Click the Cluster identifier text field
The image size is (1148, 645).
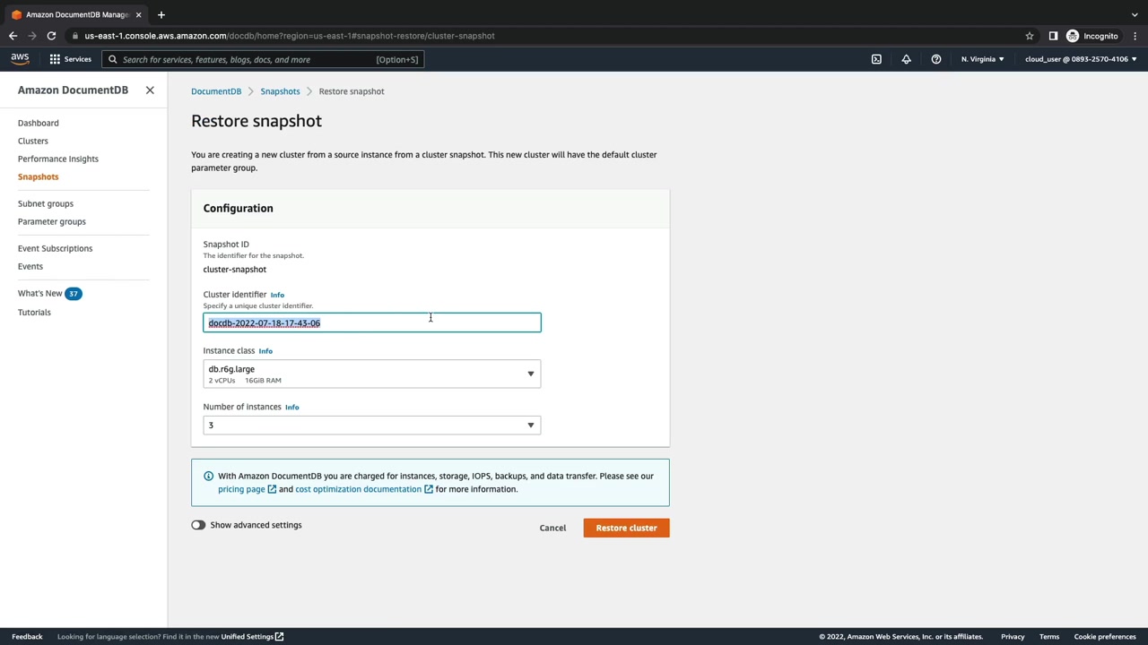[372, 322]
